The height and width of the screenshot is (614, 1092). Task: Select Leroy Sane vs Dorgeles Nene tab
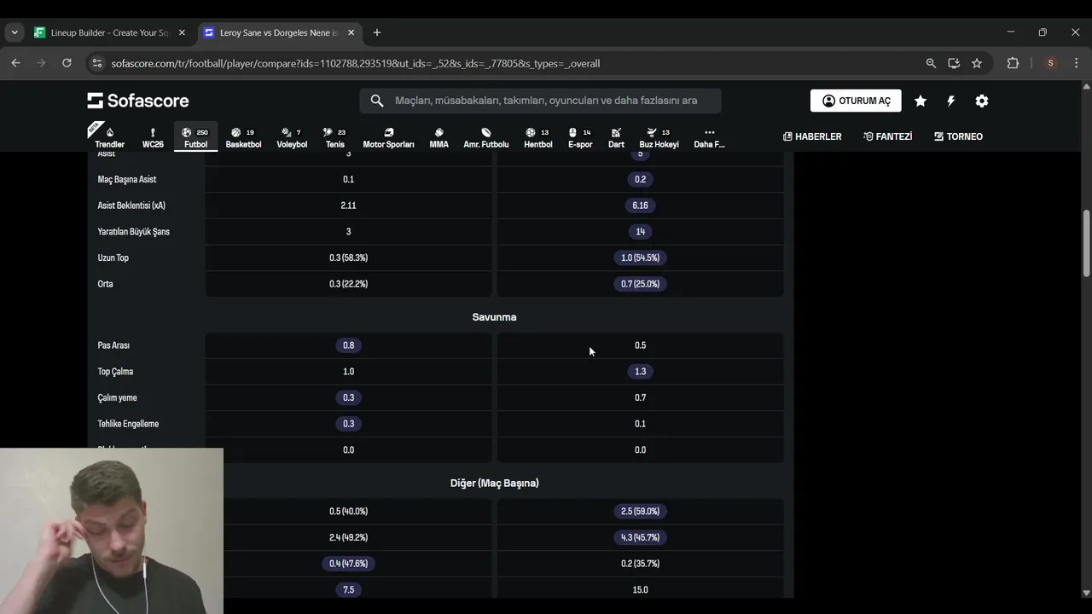click(x=280, y=32)
